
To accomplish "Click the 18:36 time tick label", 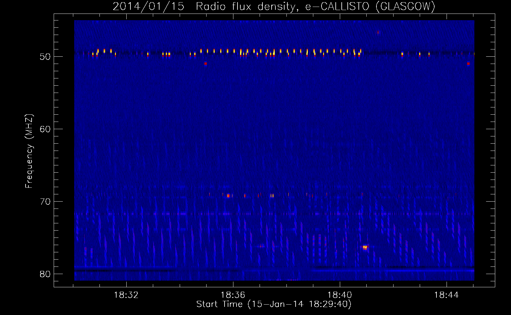I will pyautogui.click(x=233, y=295).
